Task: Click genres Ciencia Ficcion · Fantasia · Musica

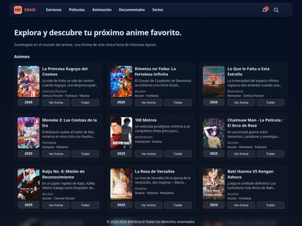Action: [x=66, y=96]
